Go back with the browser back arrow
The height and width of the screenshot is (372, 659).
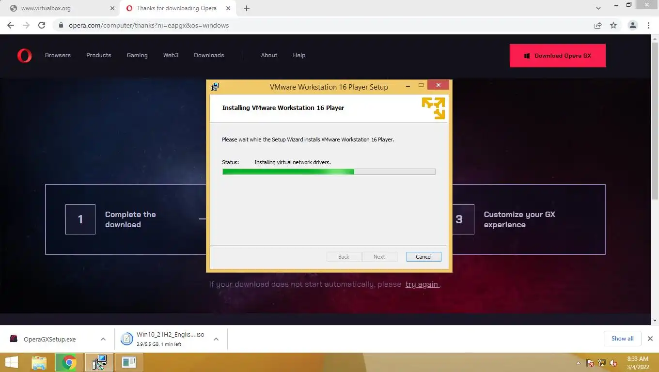tap(11, 25)
